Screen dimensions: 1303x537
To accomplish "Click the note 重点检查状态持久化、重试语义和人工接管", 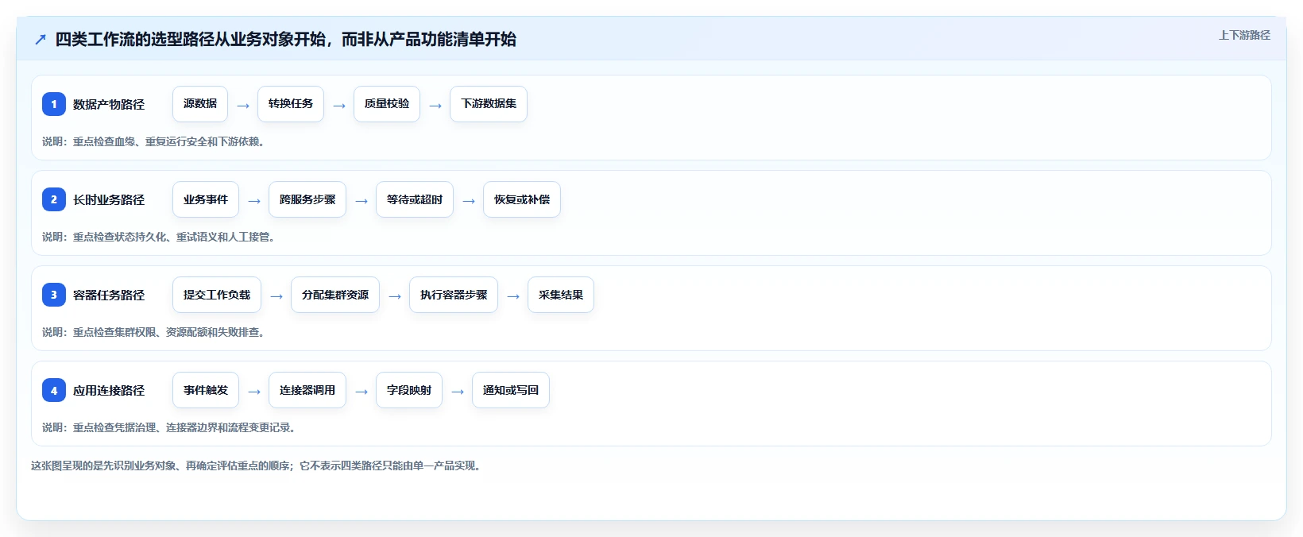I will [x=173, y=237].
